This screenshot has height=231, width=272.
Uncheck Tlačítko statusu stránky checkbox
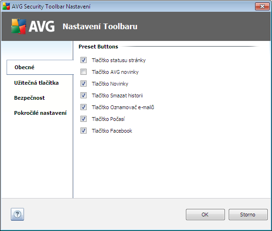(x=83, y=60)
